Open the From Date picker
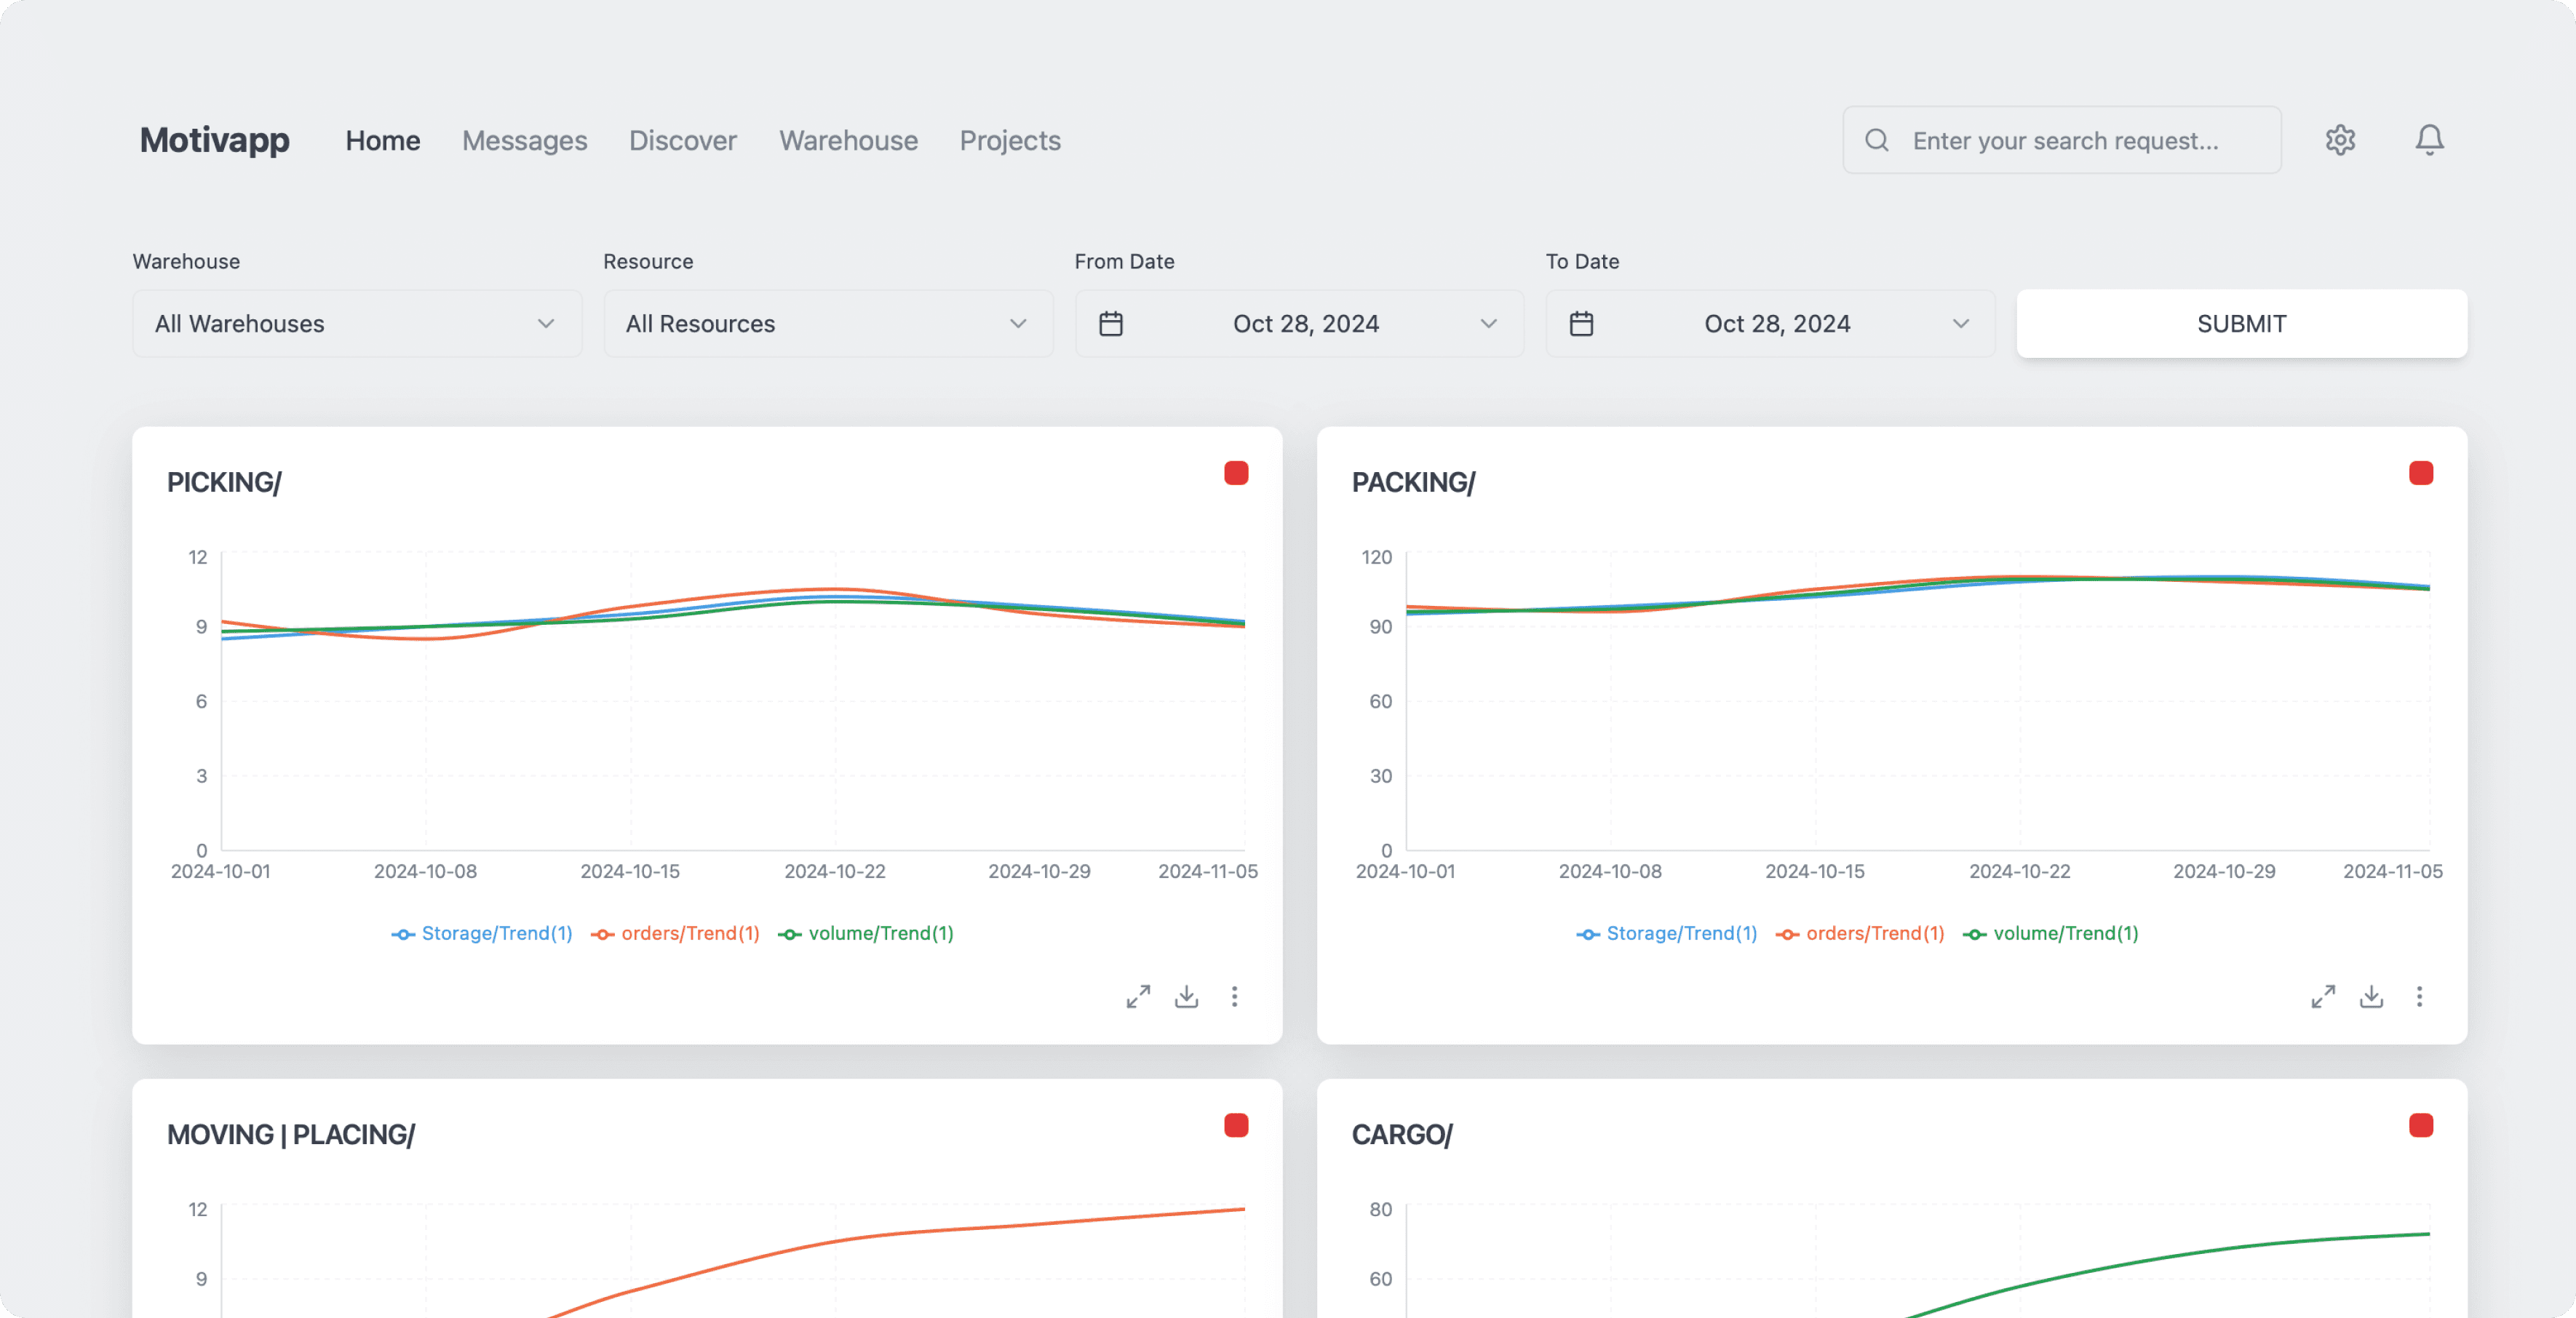Screen dimensions: 2576x1318 point(1298,324)
